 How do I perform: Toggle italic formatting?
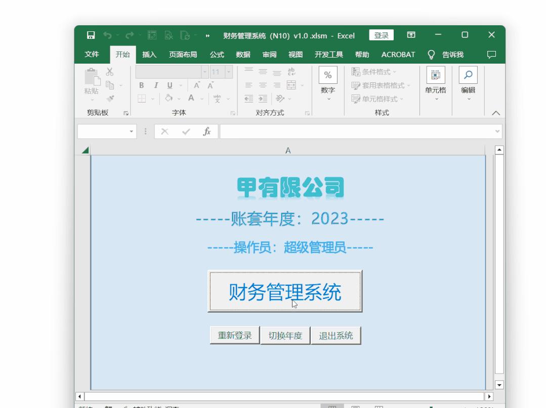156,85
